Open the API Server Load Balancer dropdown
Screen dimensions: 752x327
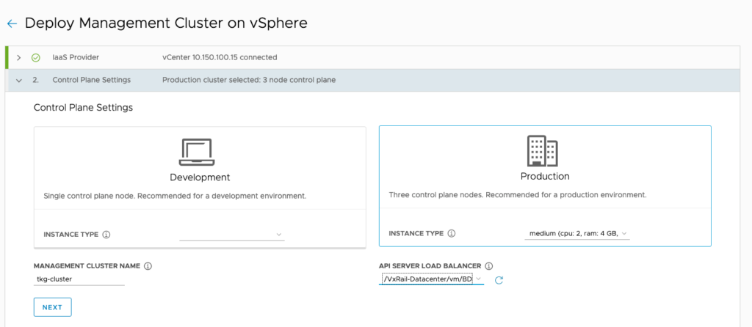click(x=431, y=279)
